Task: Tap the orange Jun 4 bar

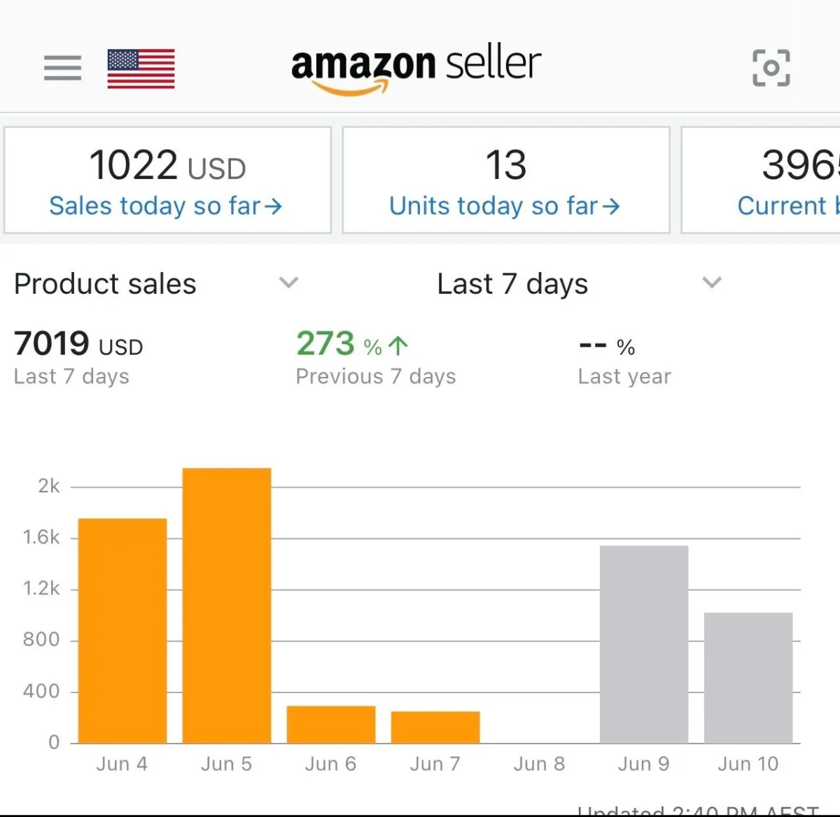Action: [x=122, y=630]
